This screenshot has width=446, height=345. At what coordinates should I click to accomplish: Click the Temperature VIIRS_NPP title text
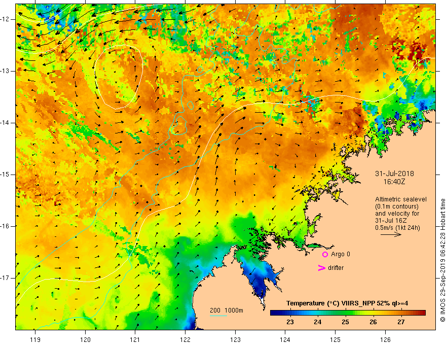pos(347,303)
